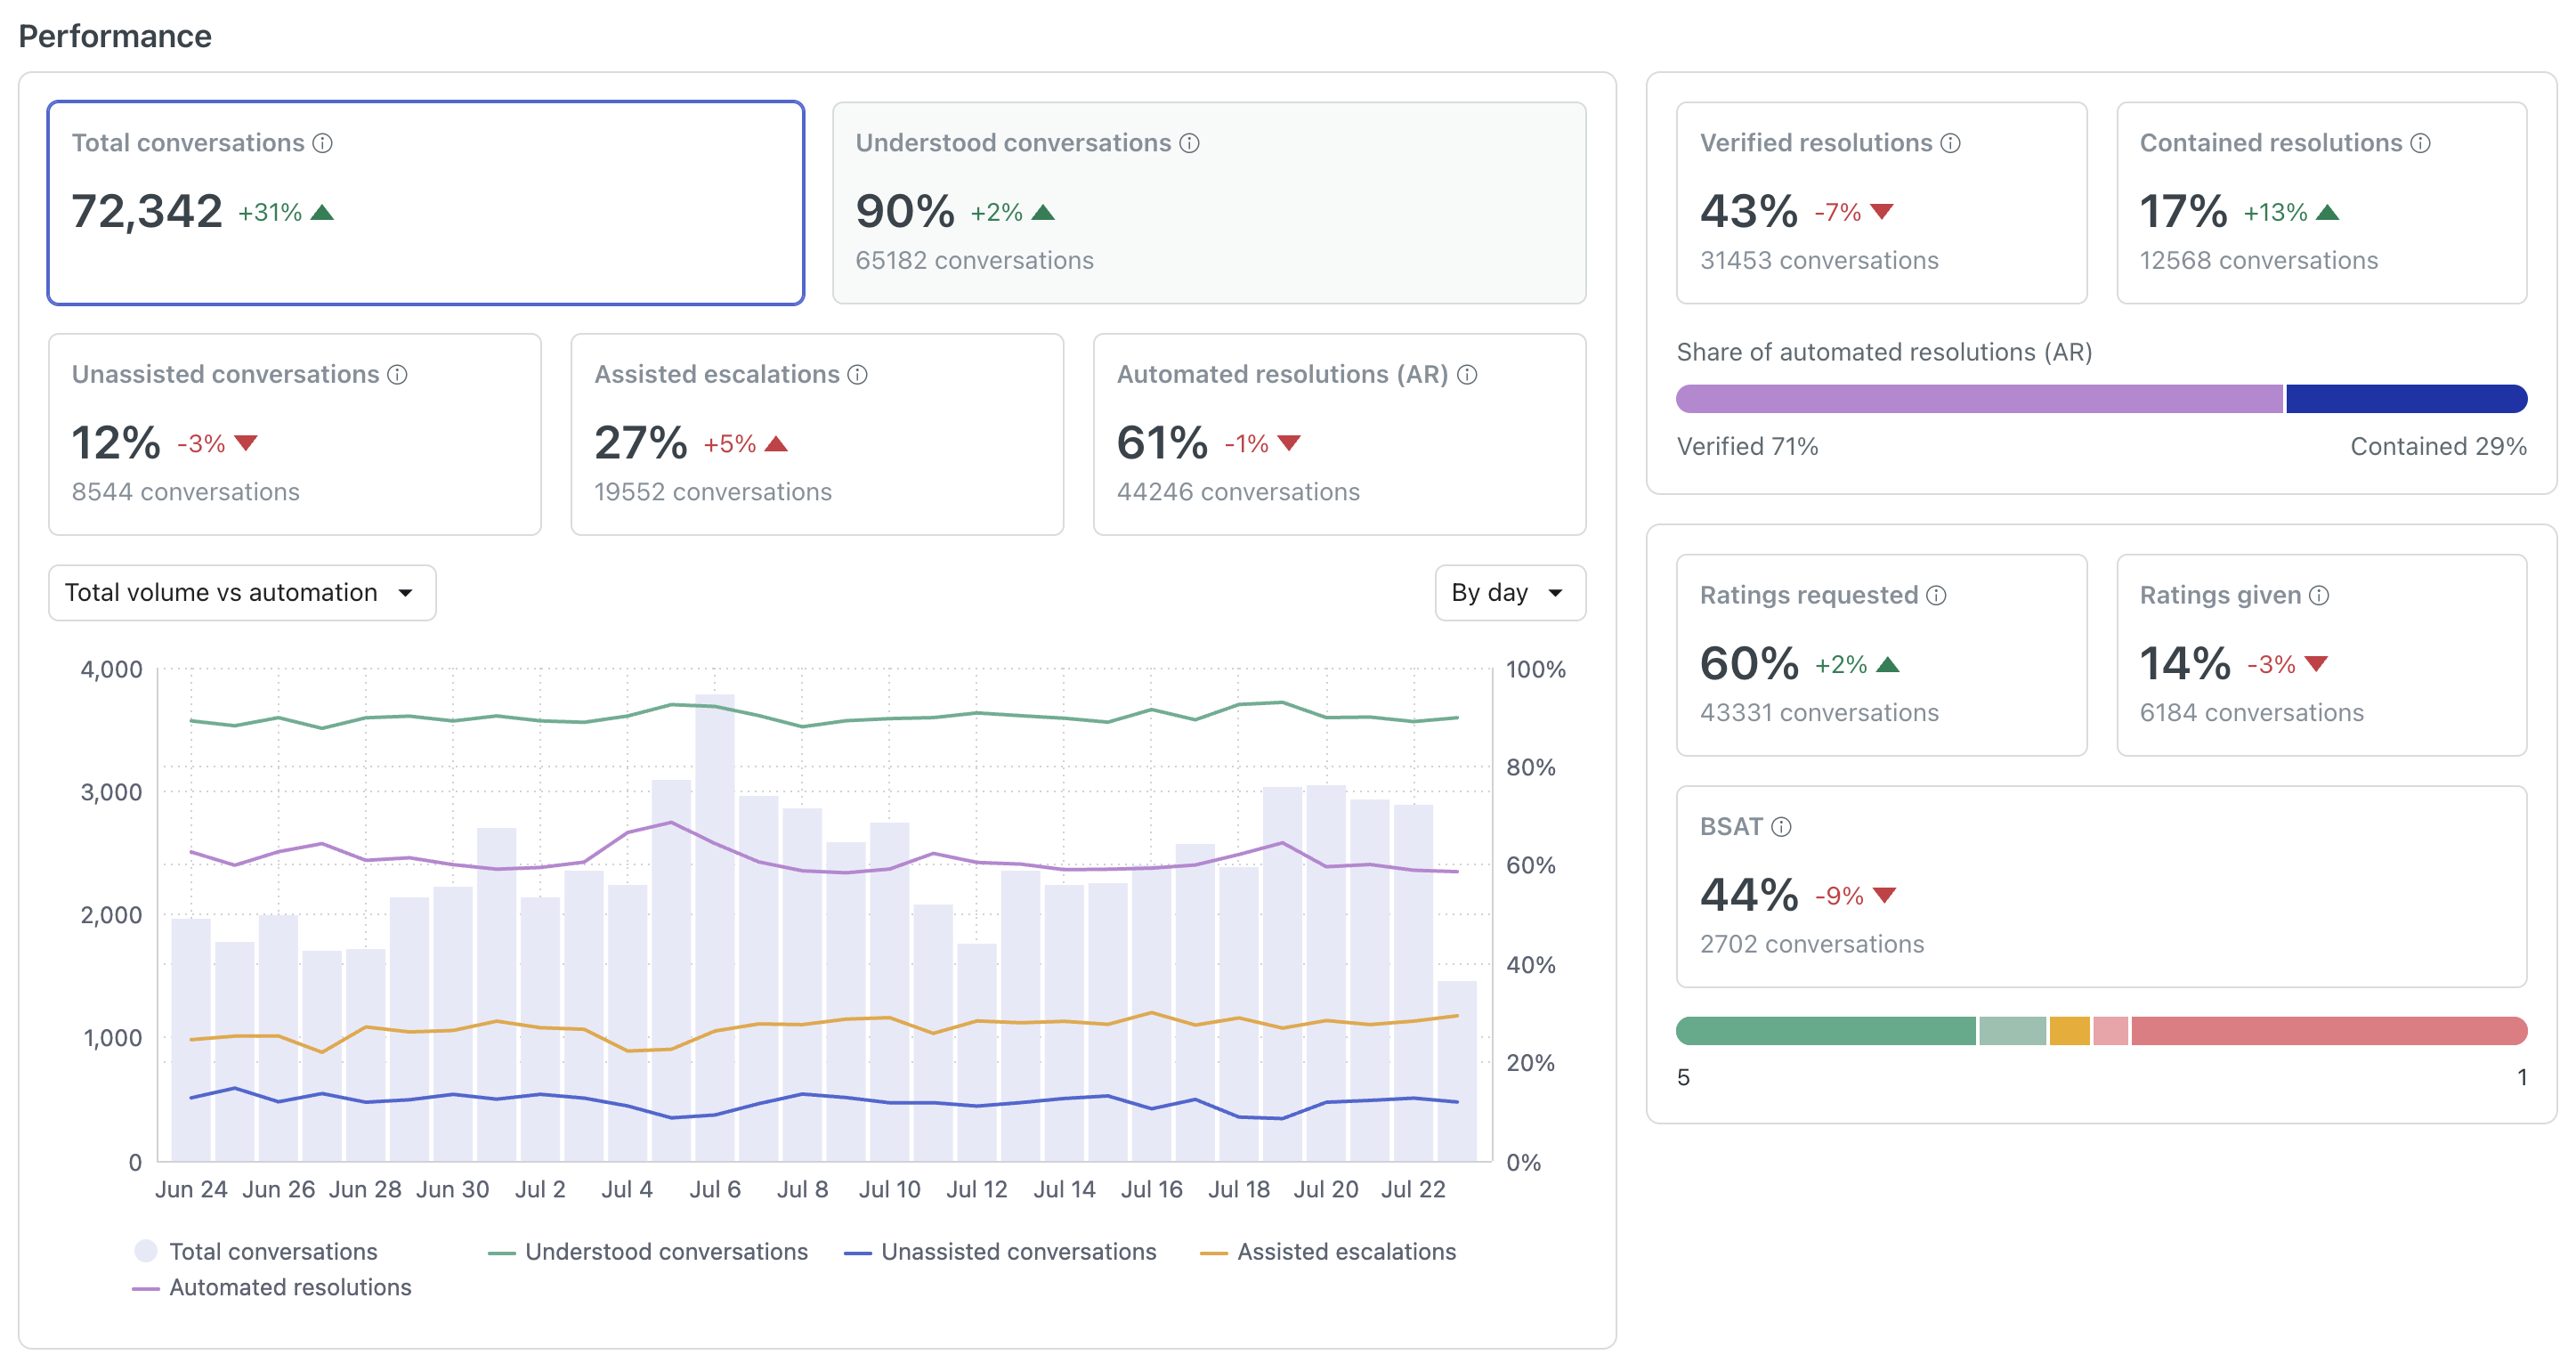Viewport: 2576px width, 1371px height.
Task: Open Total volume vs automation dropdown
Action: 242,592
